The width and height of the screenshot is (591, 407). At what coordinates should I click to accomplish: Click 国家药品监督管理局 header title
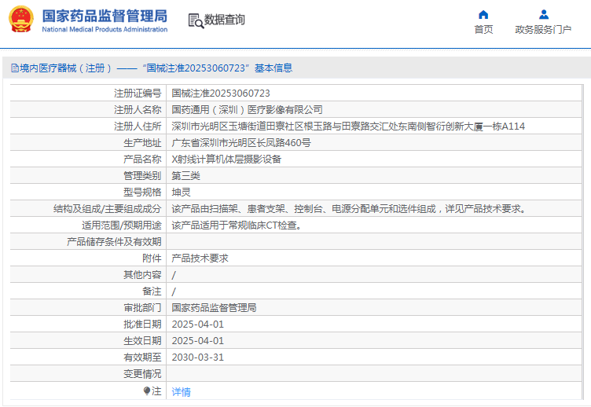pyautogui.click(x=105, y=16)
